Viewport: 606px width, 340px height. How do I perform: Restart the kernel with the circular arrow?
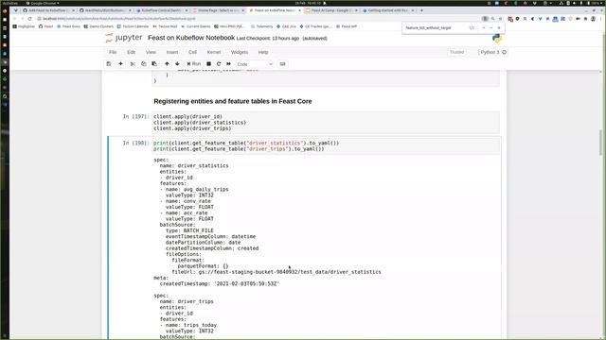(x=219, y=64)
